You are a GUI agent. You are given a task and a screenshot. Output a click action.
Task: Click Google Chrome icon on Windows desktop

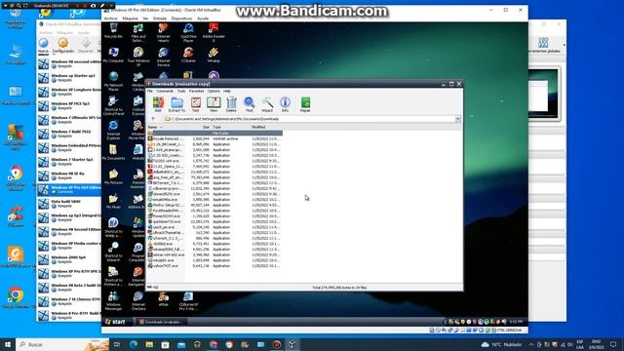click(16, 297)
